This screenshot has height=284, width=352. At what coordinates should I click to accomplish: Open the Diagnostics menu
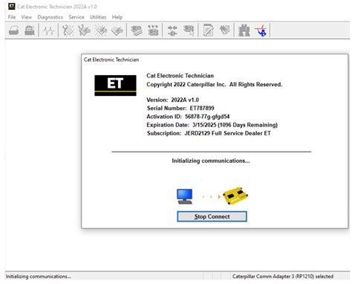pyautogui.click(x=50, y=17)
